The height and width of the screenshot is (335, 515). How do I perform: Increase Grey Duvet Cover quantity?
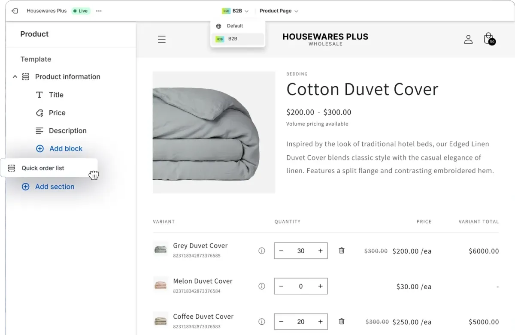[x=320, y=251]
